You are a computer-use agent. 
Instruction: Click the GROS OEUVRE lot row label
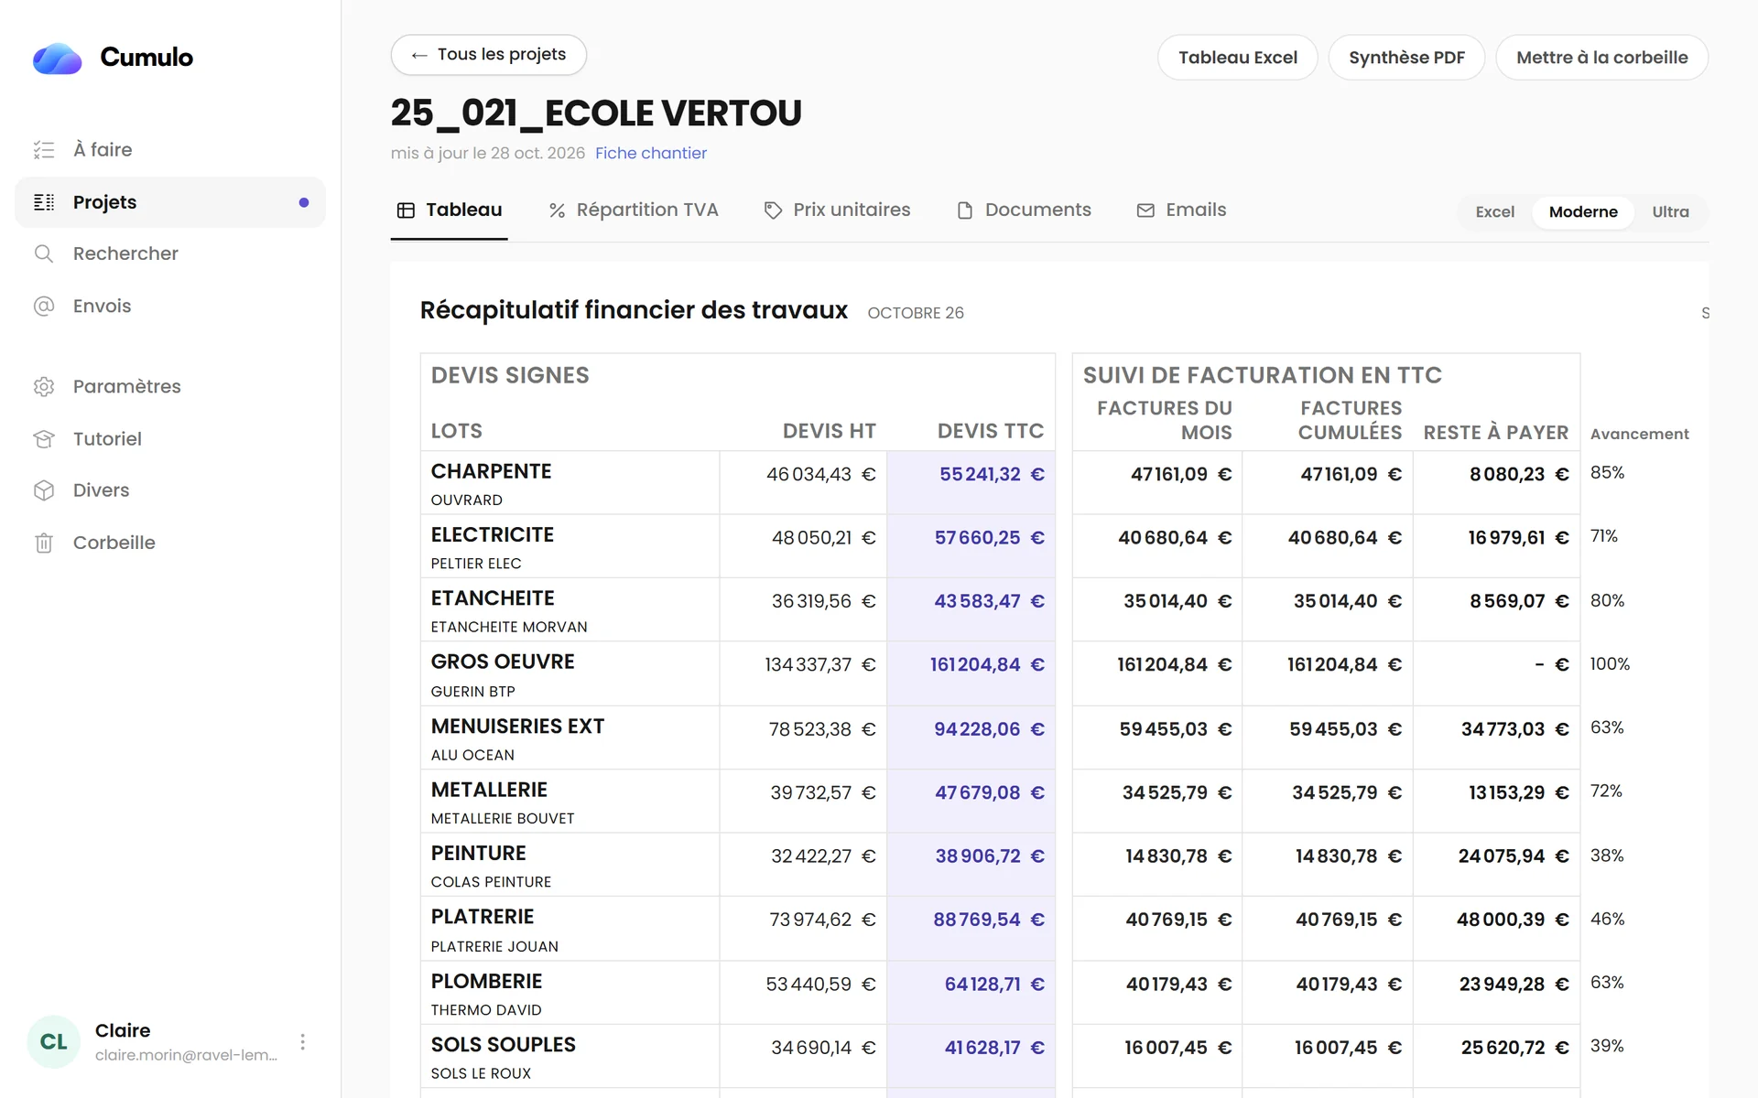503,662
